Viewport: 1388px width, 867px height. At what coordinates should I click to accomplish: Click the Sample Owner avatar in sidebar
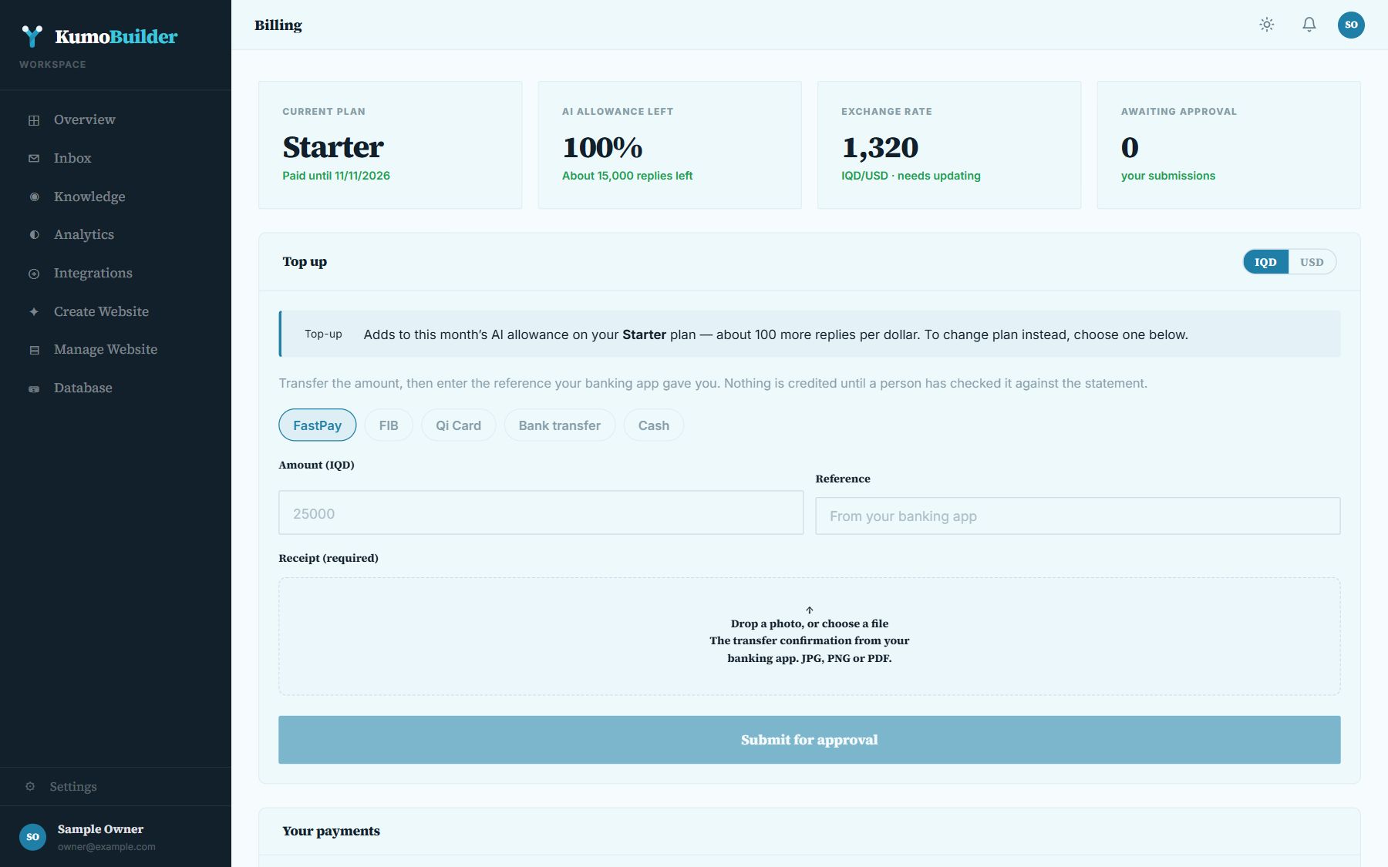pyautogui.click(x=32, y=837)
